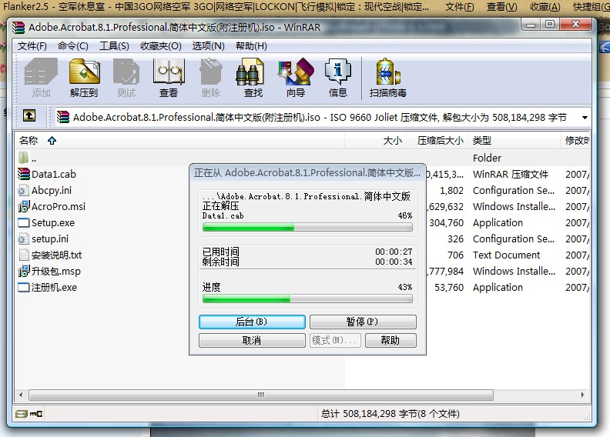Click the up-one-level folder icon
The width and height of the screenshot is (610, 437).
click(x=29, y=116)
